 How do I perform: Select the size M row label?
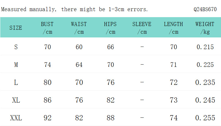[16, 65]
